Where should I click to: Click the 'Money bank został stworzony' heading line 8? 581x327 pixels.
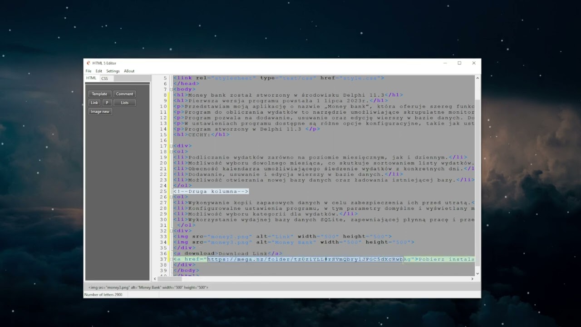(288, 95)
